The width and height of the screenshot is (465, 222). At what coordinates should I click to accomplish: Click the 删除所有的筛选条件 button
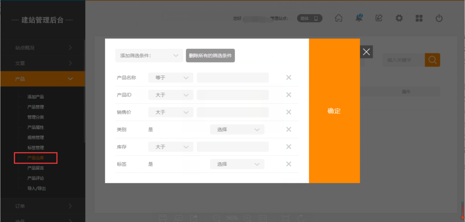click(210, 55)
